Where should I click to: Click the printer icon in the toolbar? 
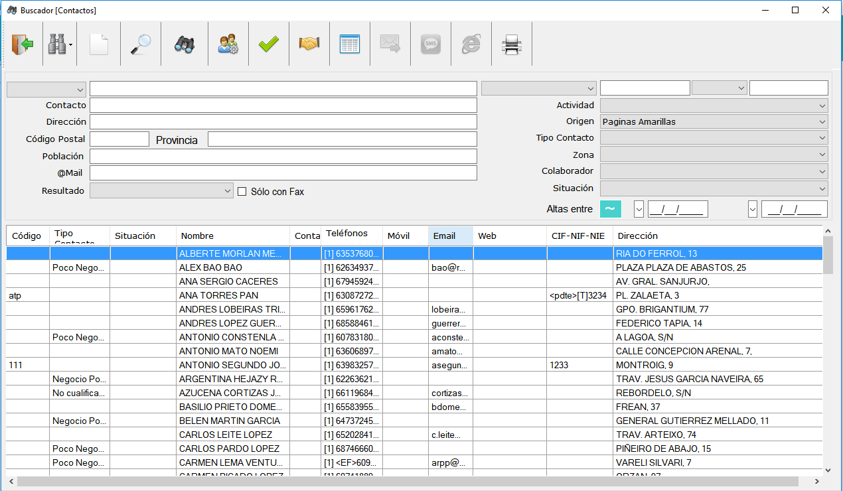(512, 44)
